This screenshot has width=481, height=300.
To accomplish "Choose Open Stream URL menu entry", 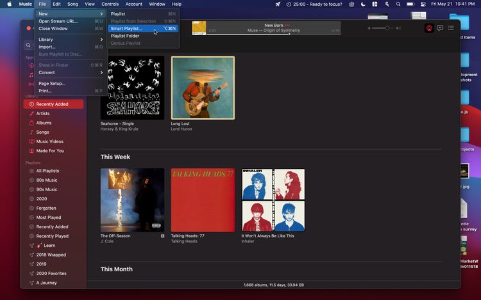I will click(71, 21).
